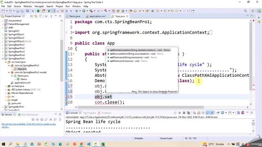Toggle Scroll Lock in Console toolbar
Screen dimensions: 262x147
[199, 113]
